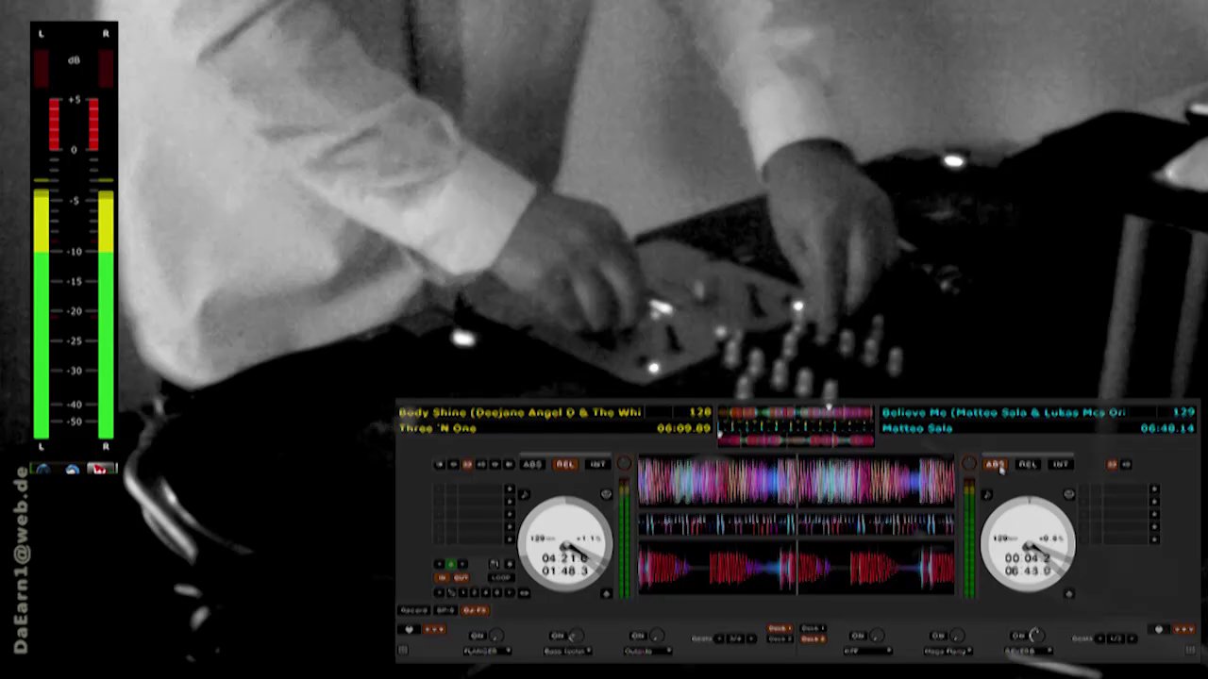Click the heart icon at bottom left
This screenshot has height=679, width=1208.
[409, 629]
